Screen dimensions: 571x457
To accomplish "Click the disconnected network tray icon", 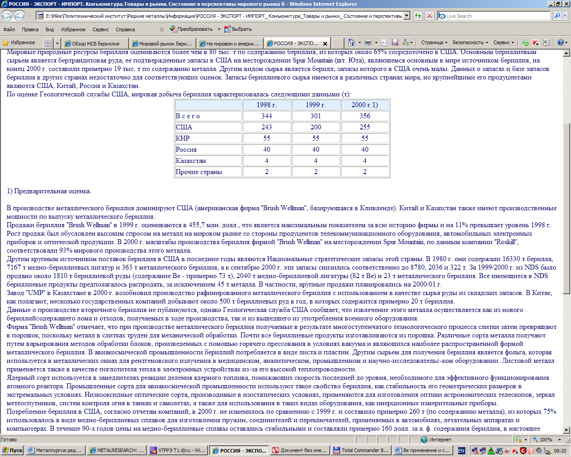I will [476, 451].
